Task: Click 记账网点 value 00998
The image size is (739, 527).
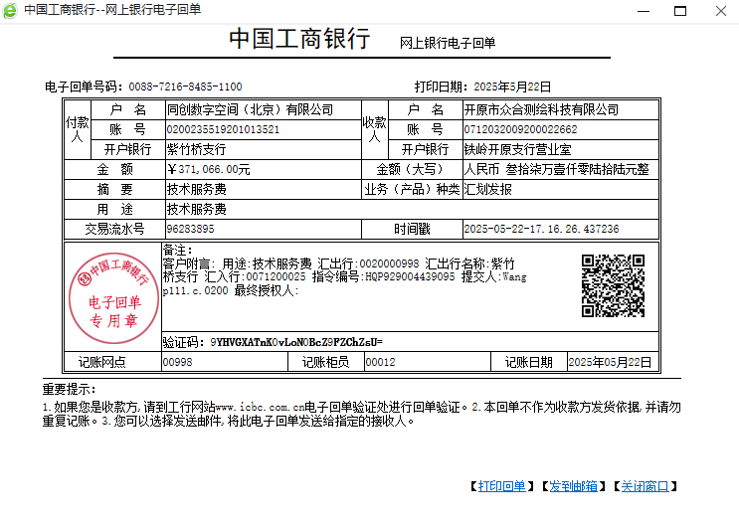Action: click(178, 362)
